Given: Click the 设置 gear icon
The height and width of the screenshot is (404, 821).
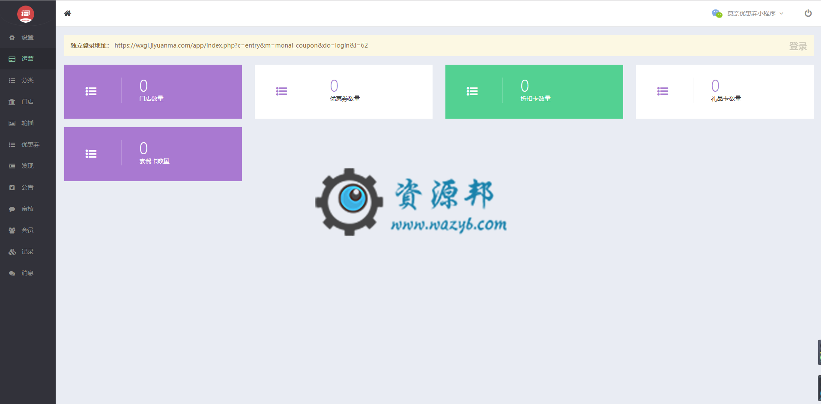Looking at the screenshot, I should click(x=12, y=38).
